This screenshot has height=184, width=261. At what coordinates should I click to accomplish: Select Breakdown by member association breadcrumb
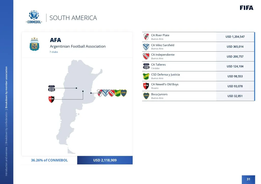(x=6, y=88)
